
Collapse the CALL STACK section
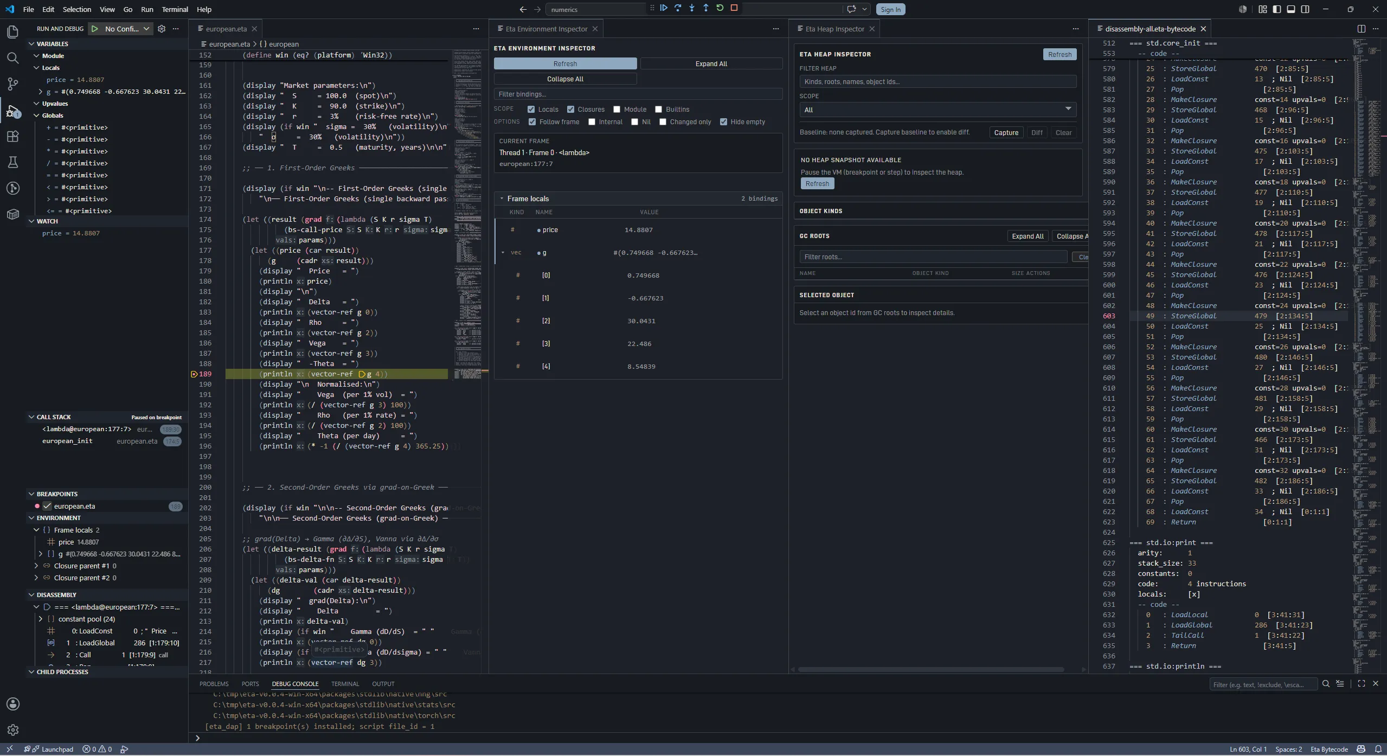click(x=31, y=417)
